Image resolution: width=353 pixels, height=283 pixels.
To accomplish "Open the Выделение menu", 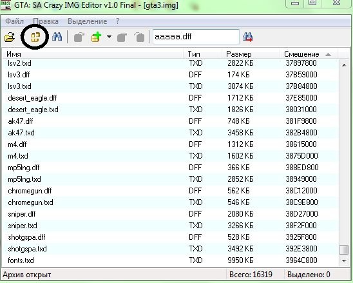I will (88, 21).
